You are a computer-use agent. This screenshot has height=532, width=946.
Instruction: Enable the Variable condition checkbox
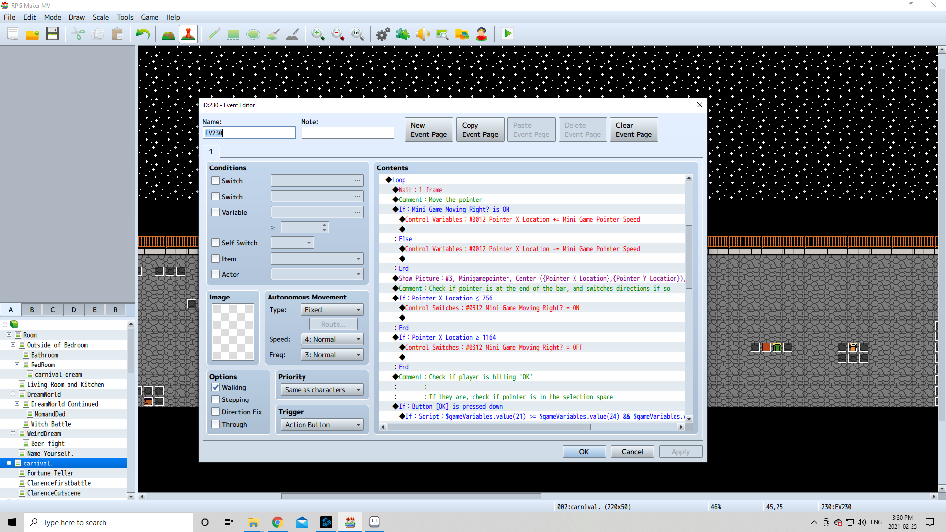click(x=215, y=212)
